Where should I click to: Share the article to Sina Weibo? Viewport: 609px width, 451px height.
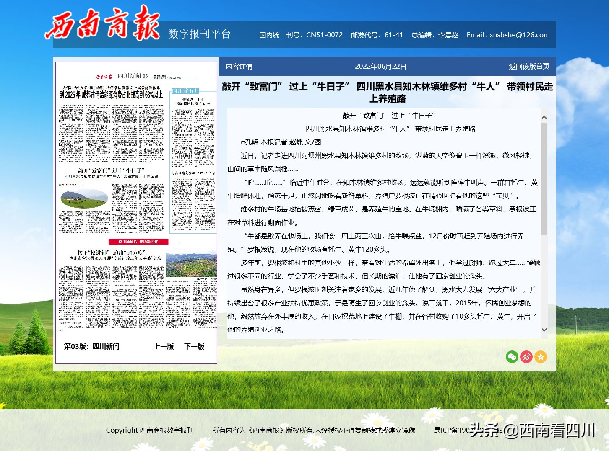[x=526, y=357]
